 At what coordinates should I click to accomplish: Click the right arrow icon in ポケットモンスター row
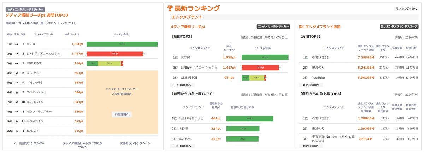[17, 112]
